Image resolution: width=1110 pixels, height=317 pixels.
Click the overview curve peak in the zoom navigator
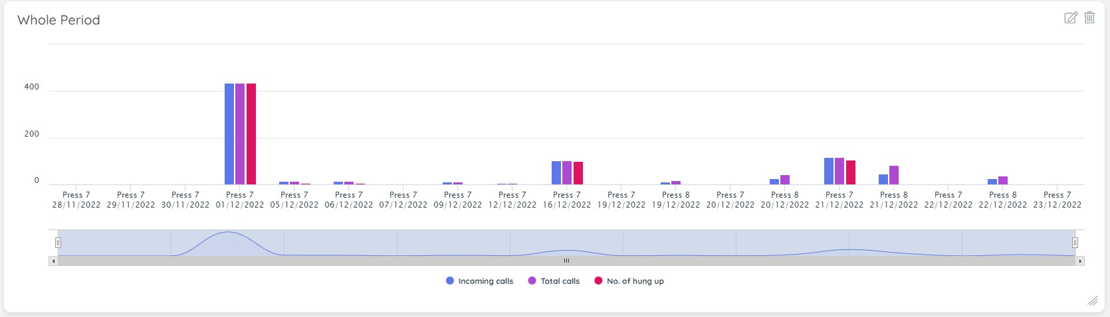(228, 233)
